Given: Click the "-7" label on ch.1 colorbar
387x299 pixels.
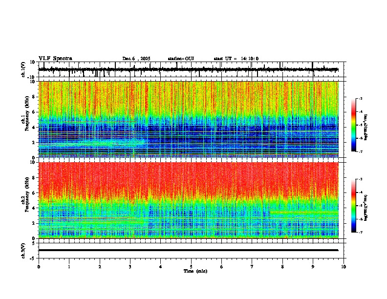Looking at the screenshot, I should (x=361, y=151).
